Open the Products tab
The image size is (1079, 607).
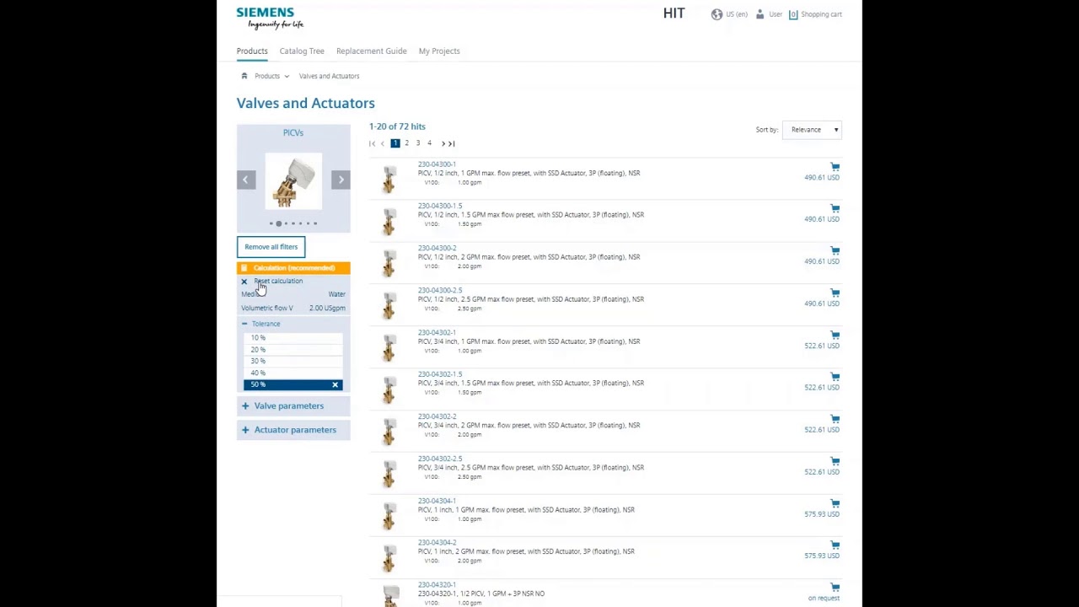252,51
